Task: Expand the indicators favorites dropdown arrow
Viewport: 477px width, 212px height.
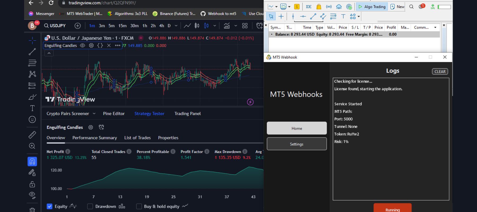Action: click(x=236, y=26)
